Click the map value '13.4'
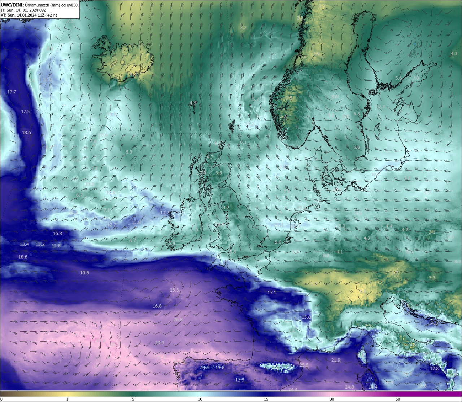462x402 pixels. [24, 244]
